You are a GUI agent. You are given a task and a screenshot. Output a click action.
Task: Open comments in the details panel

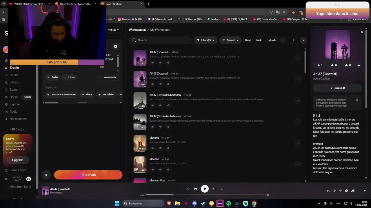[x=348, y=65]
